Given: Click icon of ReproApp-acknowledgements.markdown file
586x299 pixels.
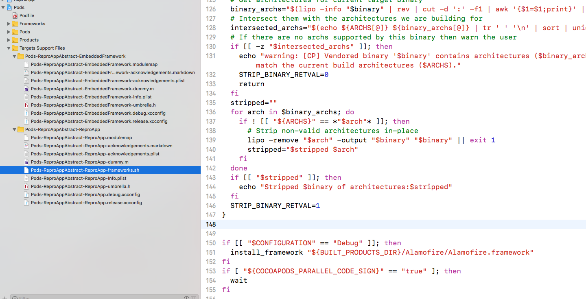Looking at the screenshot, I should pos(26,146).
